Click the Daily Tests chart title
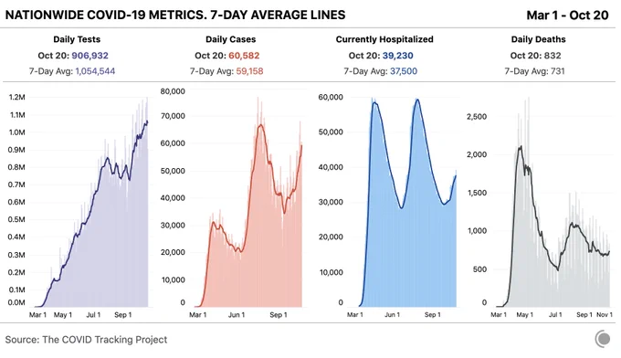The image size is (621, 358). tap(77, 39)
